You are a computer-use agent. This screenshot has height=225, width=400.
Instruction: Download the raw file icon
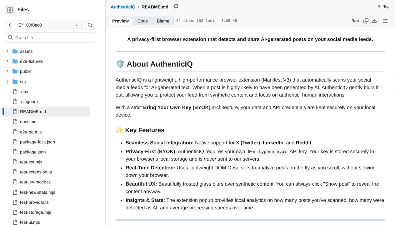(x=374, y=21)
